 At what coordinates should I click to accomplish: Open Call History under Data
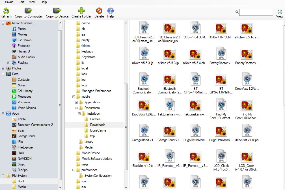pos(25,91)
